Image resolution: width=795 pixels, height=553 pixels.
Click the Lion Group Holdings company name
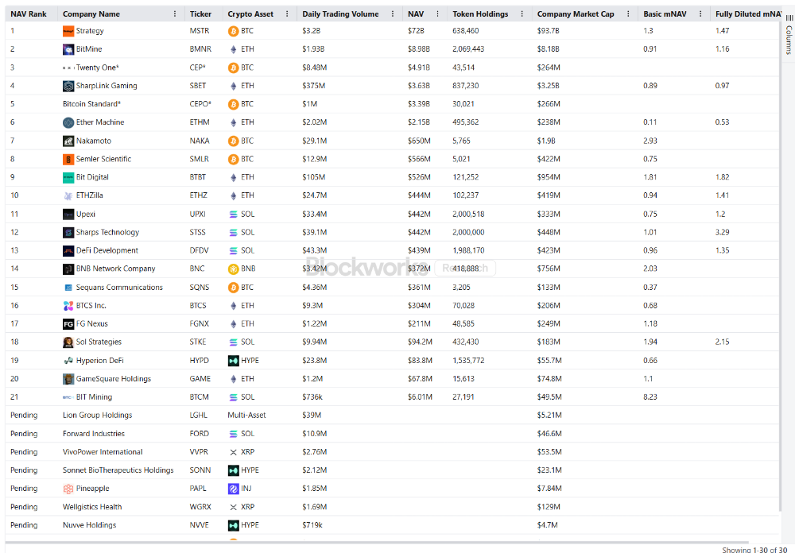coord(97,415)
